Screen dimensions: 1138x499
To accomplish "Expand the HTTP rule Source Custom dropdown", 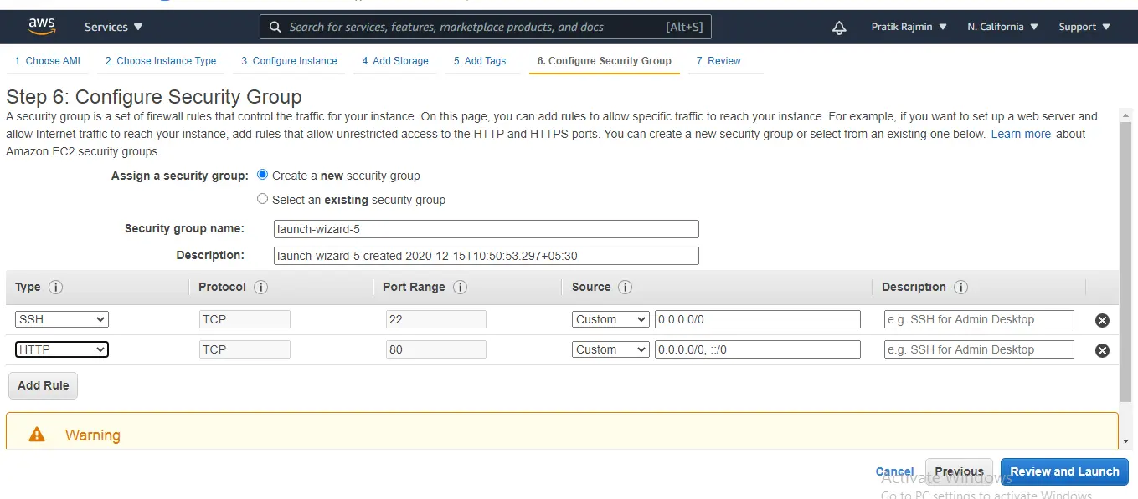I will tap(611, 349).
